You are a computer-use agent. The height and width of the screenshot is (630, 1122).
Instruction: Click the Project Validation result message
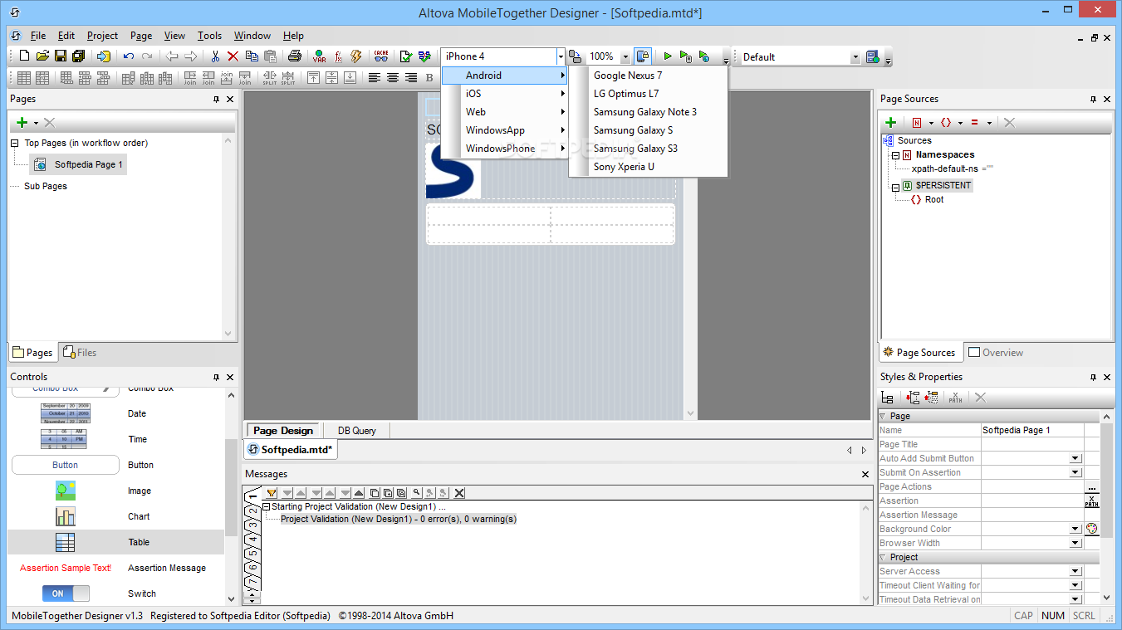point(399,520)
